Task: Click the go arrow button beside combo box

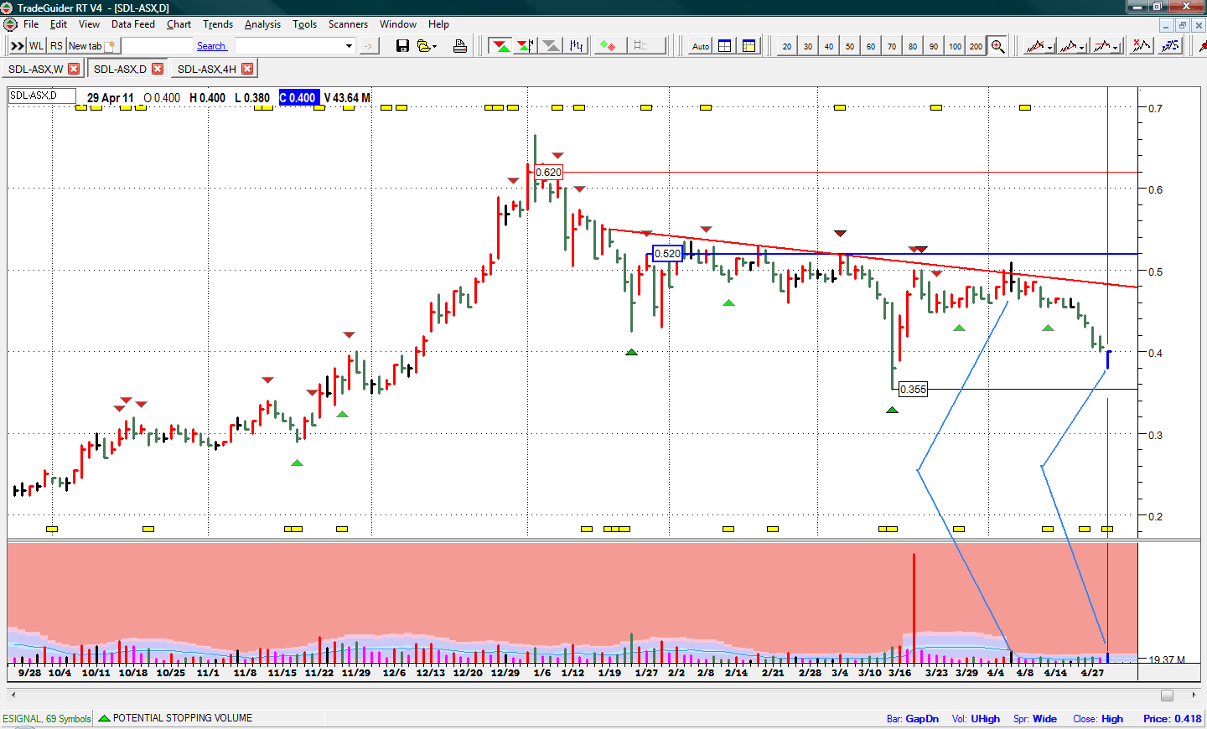Action: (368, 46)
